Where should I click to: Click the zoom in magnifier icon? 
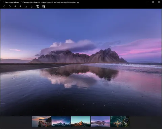coord(21,6)
